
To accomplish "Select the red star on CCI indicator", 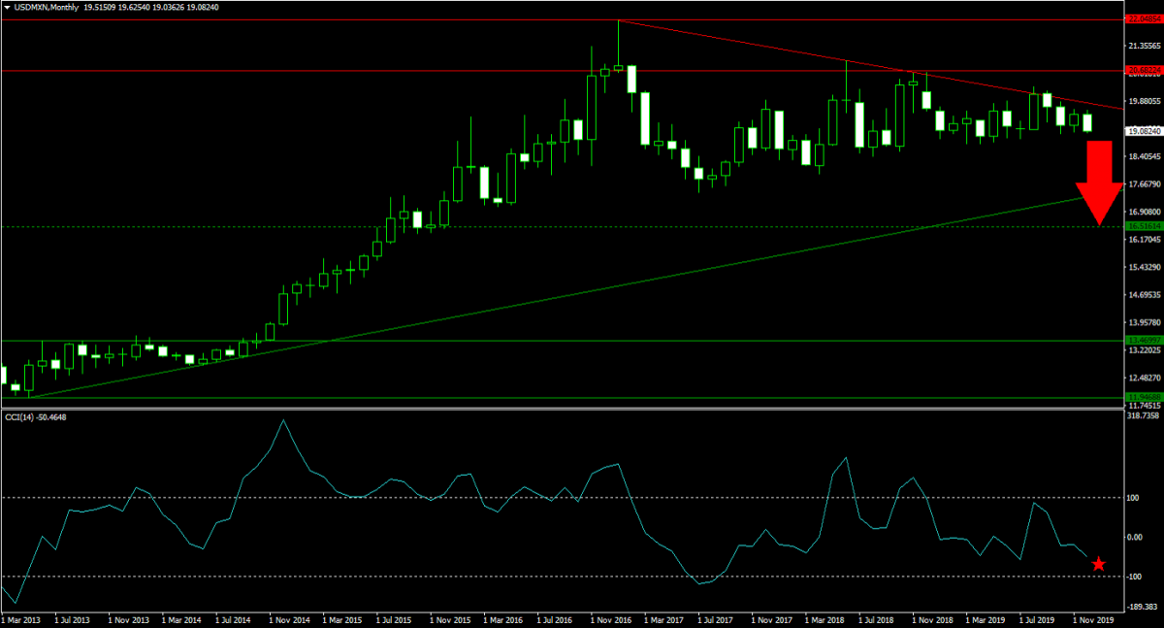I will pyautogui.click(x=1098, y=564).
